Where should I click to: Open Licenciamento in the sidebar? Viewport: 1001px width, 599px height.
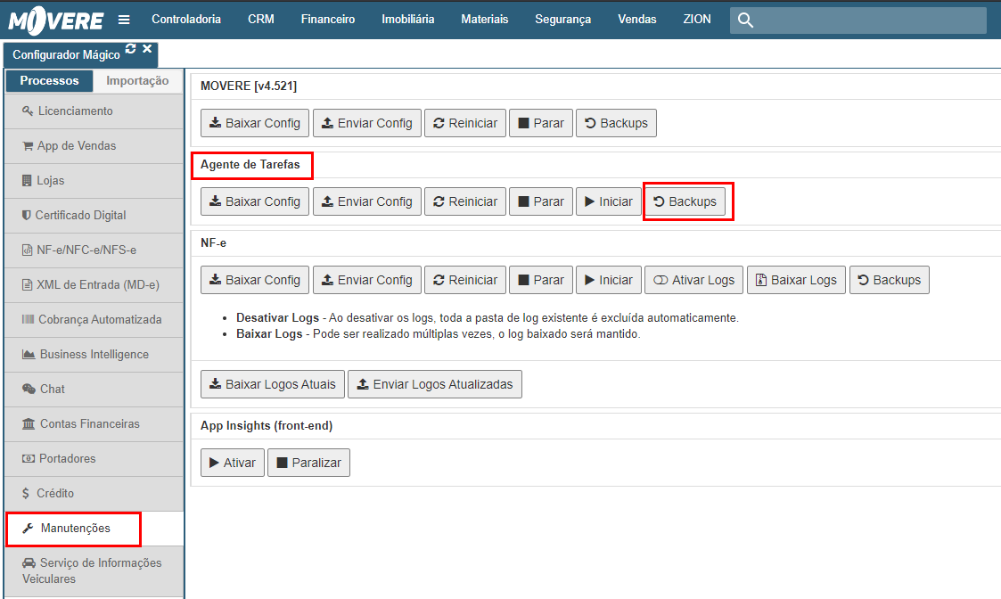coord(94,111)
